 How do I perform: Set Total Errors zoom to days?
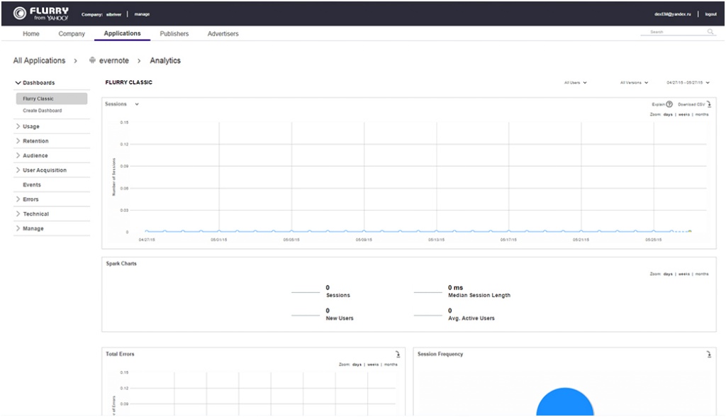pos(357,365)
